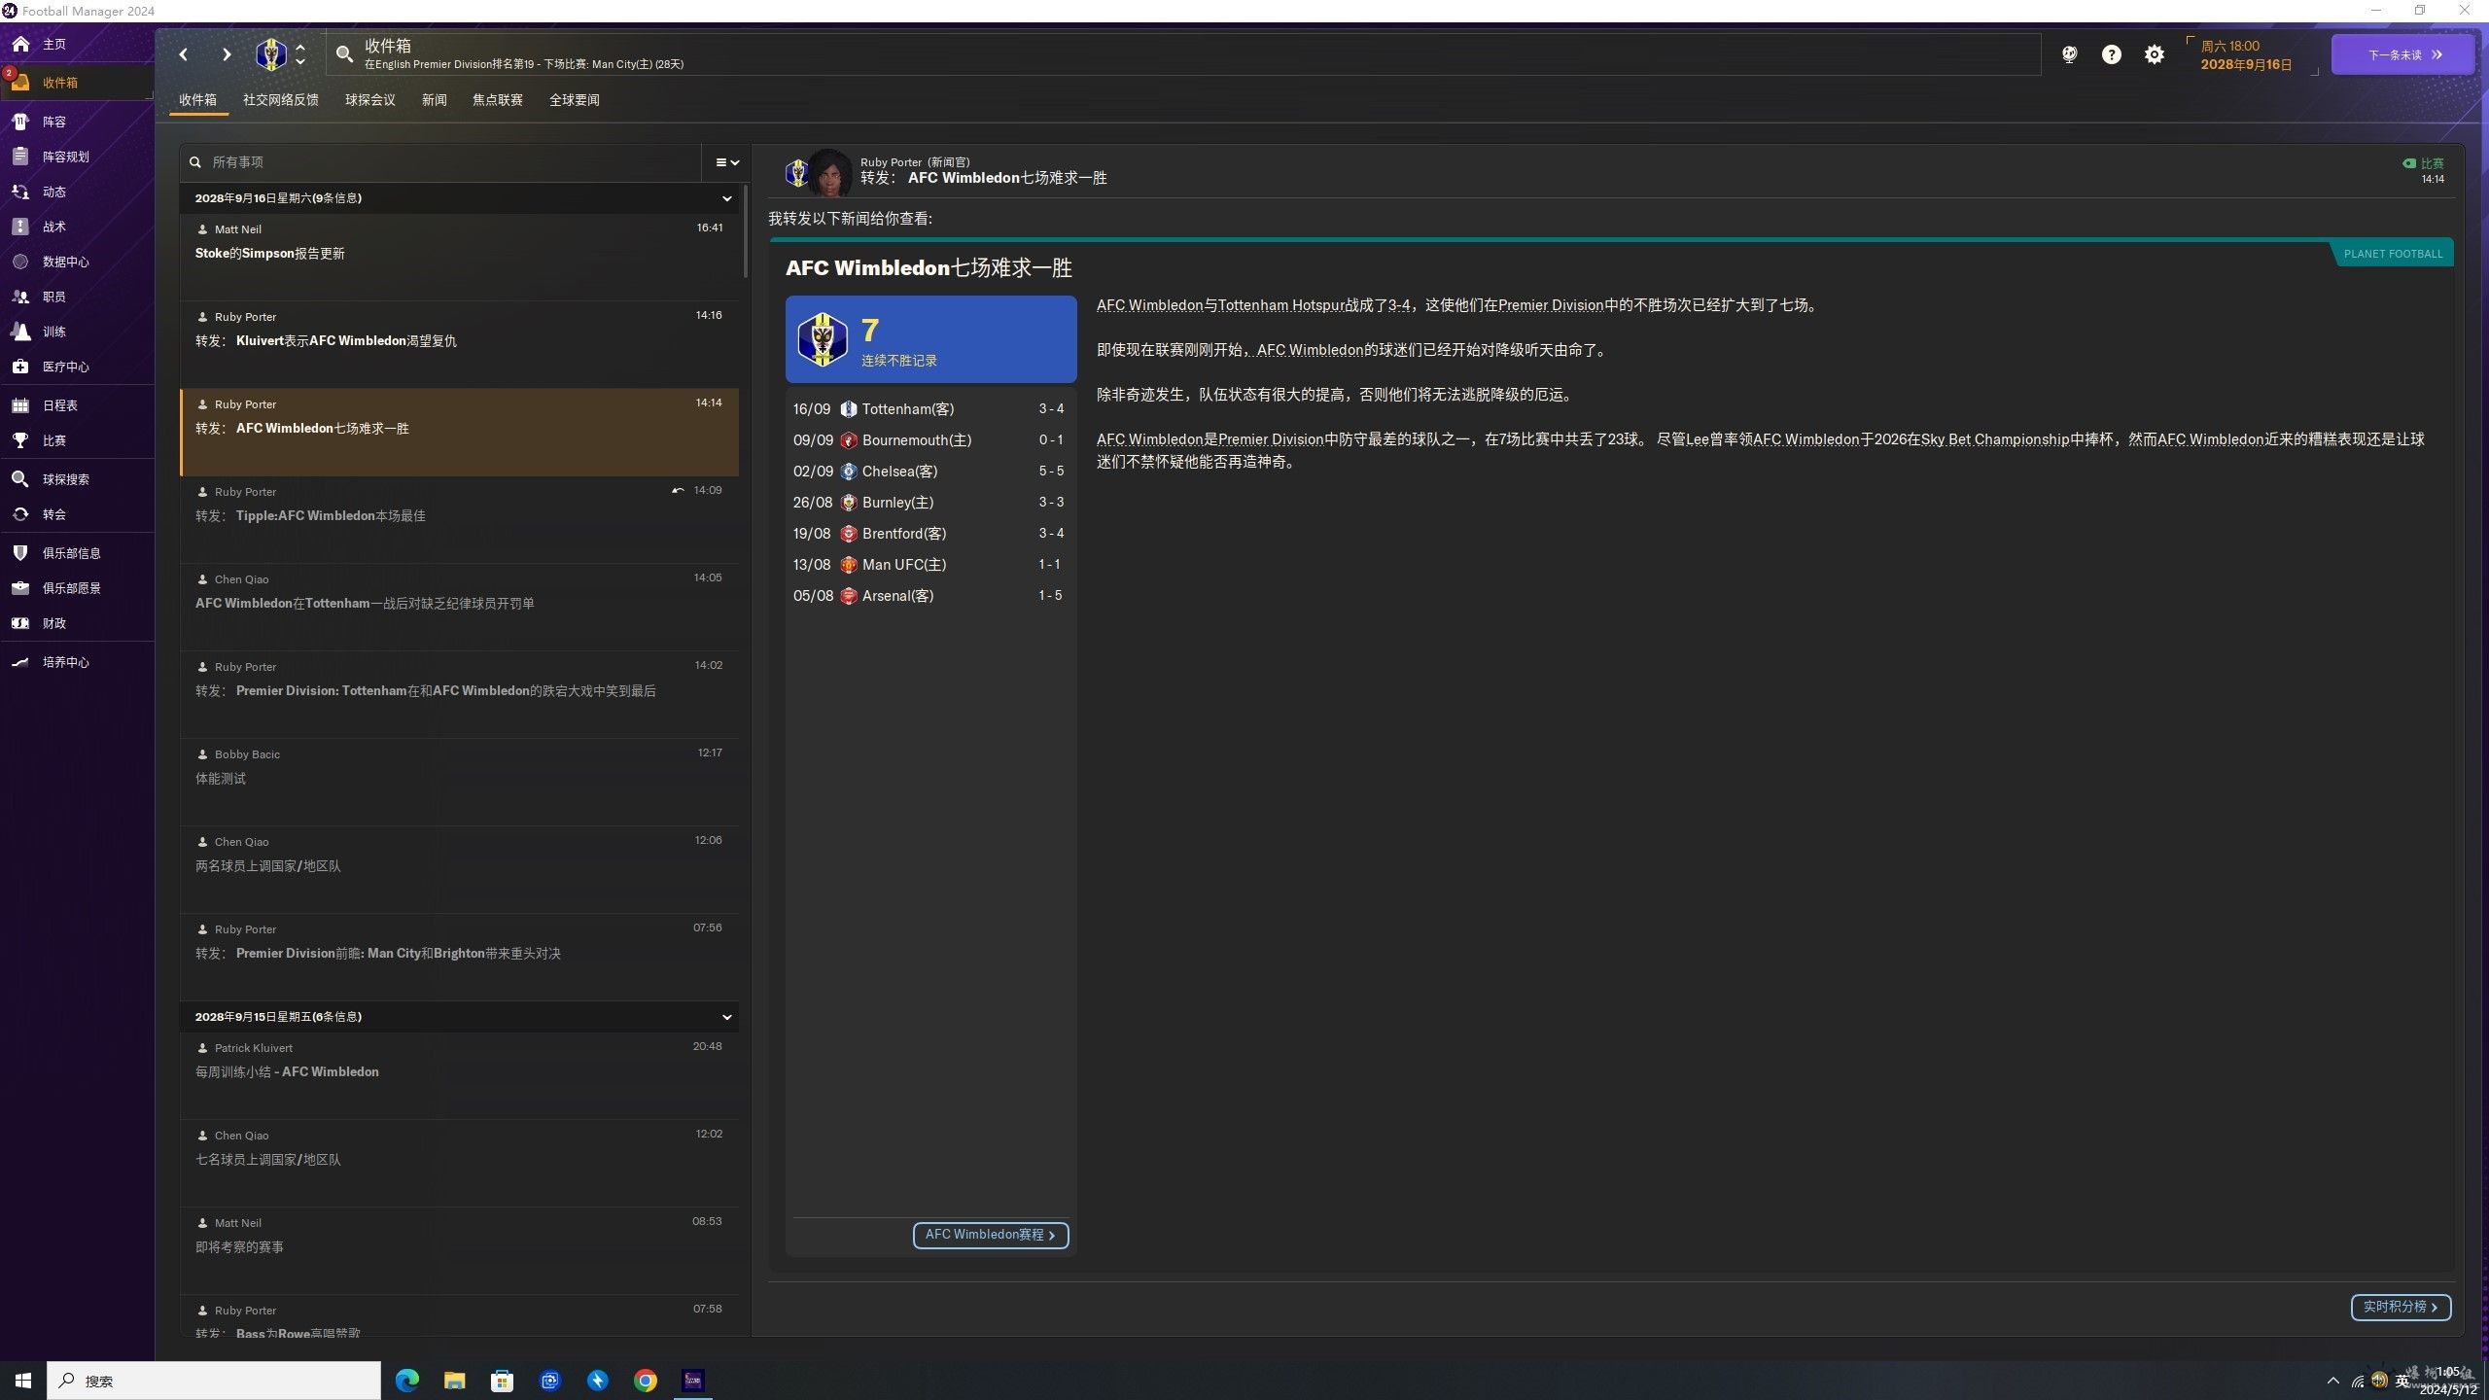The width and height of the screenshot is (2489, 1400).
Task: Click the 周六 18:00 date display
Action: [2246, 55]
